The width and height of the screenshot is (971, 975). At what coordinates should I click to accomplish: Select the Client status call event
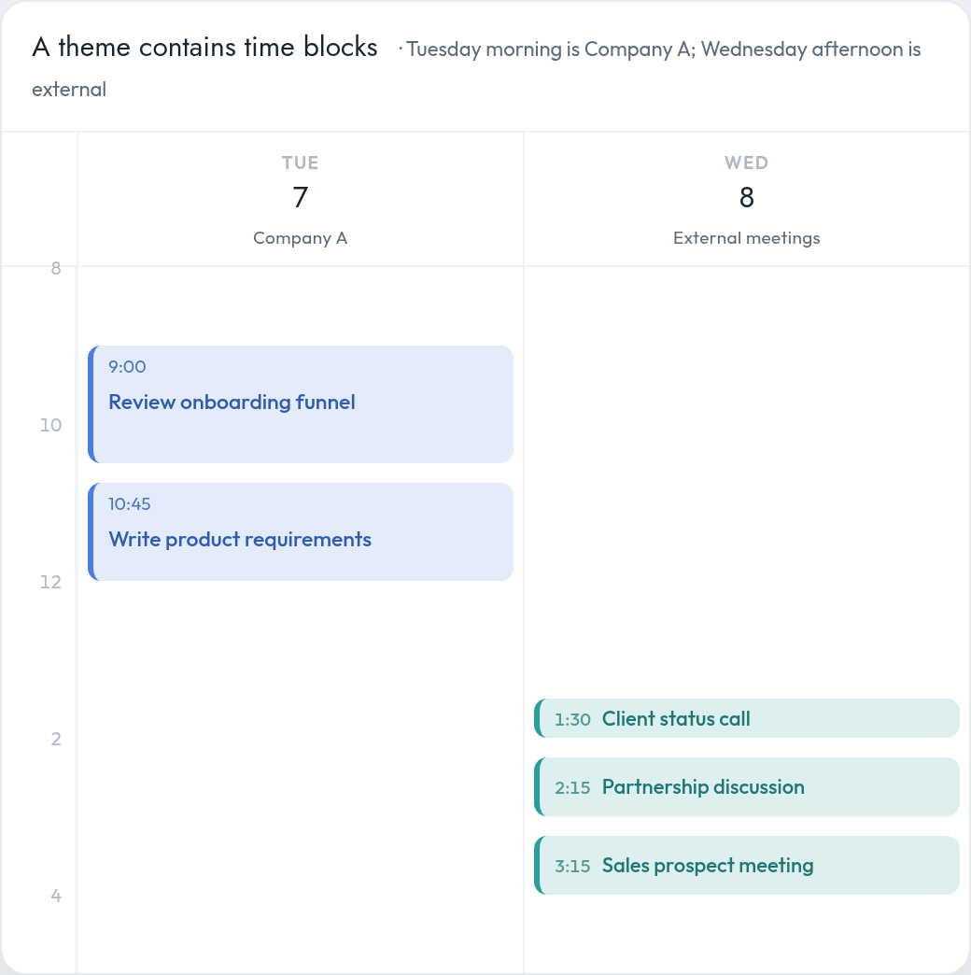(747, 718)
